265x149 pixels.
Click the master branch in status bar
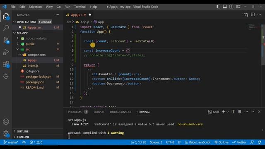pos(11,142)
